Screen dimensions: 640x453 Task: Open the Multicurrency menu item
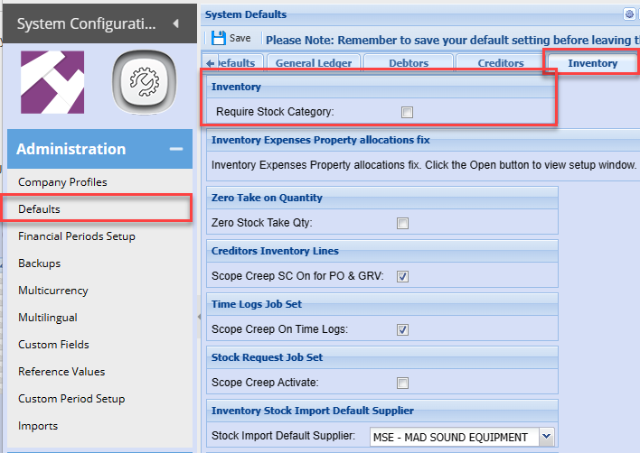coord(53,291)
